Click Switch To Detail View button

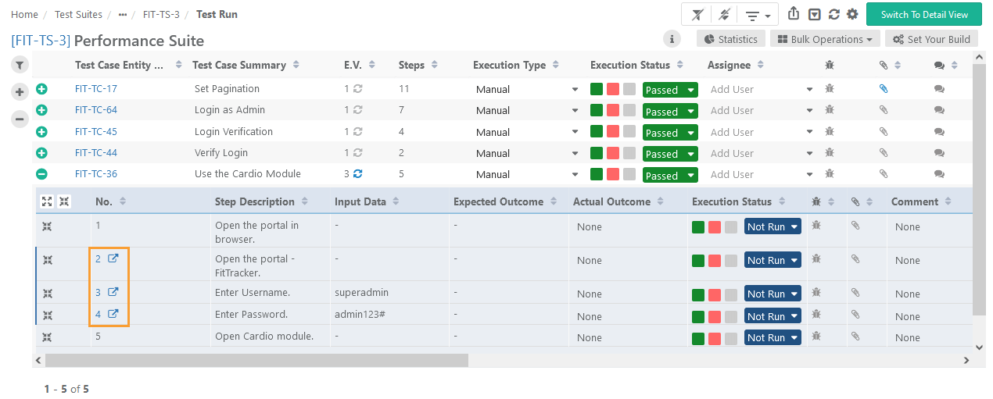923,14
